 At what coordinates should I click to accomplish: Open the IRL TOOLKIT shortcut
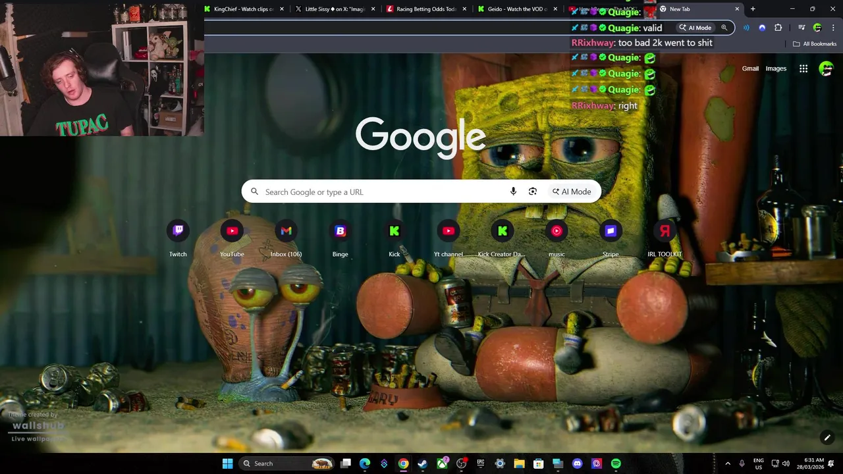click(665, 239)
